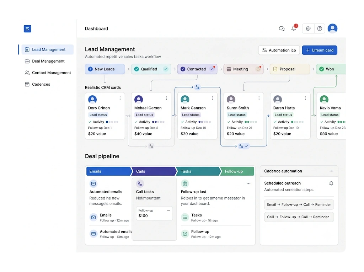Click Kavio Vama's avatar
This screenshot has height=272, width=364.
pos(324,100)
